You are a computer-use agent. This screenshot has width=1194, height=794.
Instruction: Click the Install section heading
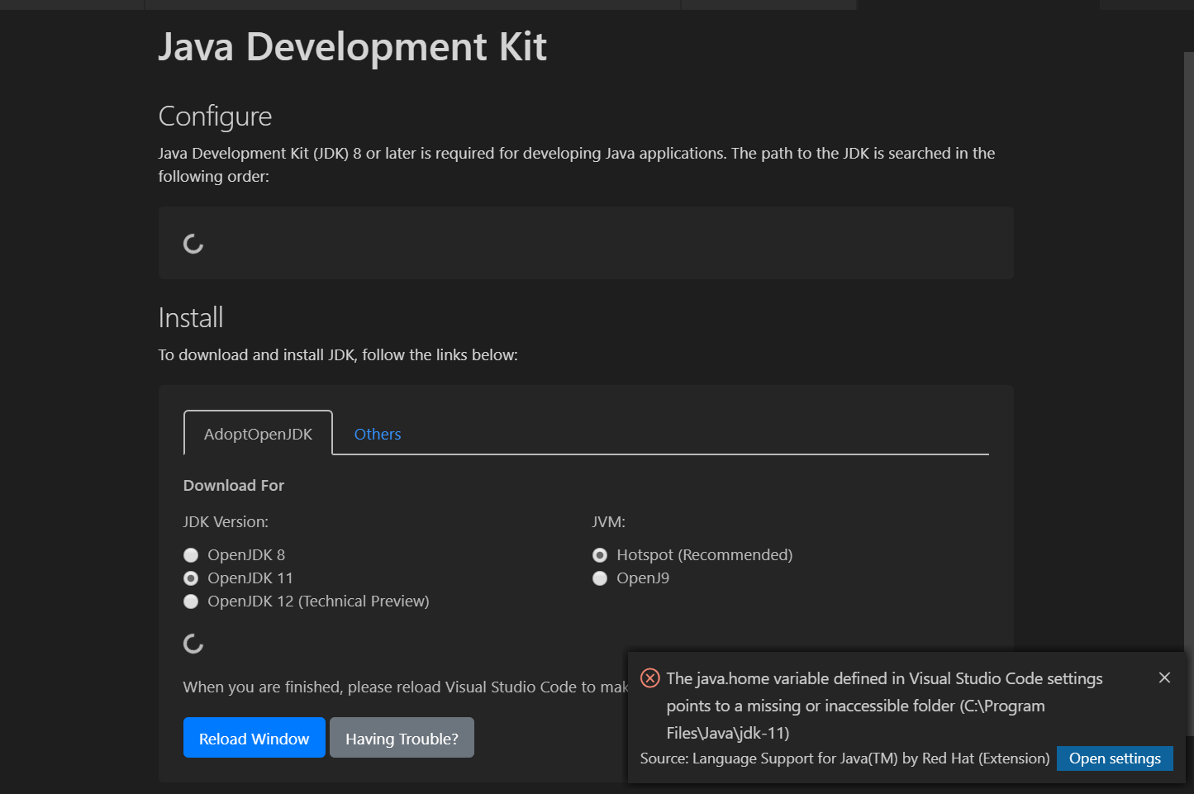coord(191,316)
